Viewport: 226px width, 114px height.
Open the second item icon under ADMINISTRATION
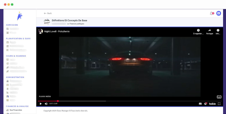[x=7, y=85]
